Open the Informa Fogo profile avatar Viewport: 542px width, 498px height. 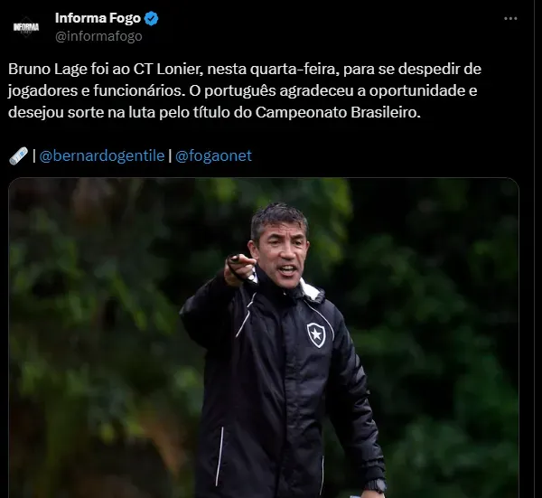pos(26,27)
